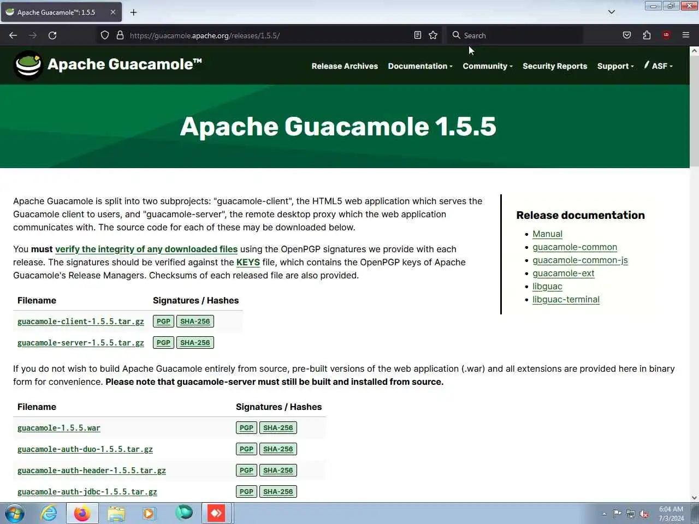Expand the Documentation dropdown menu
This screenshot has width=699, height=524.
point(420,66)
